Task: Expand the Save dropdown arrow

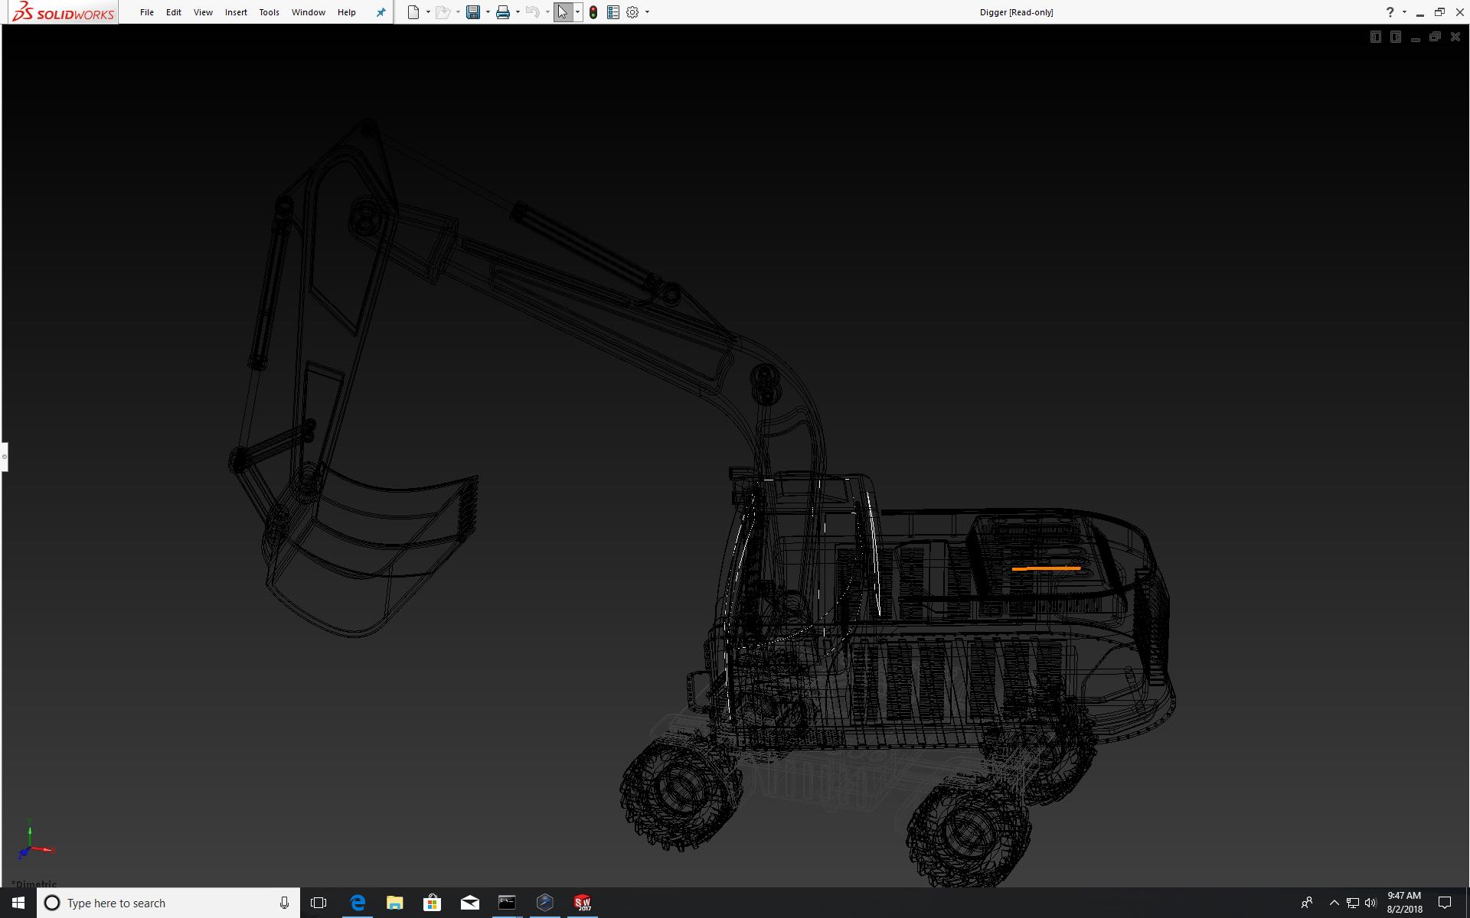Action: (488, 12)
